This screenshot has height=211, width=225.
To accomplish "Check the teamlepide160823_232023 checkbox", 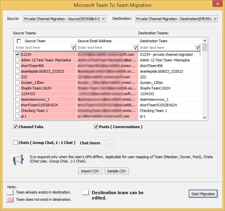I will 18,71.
